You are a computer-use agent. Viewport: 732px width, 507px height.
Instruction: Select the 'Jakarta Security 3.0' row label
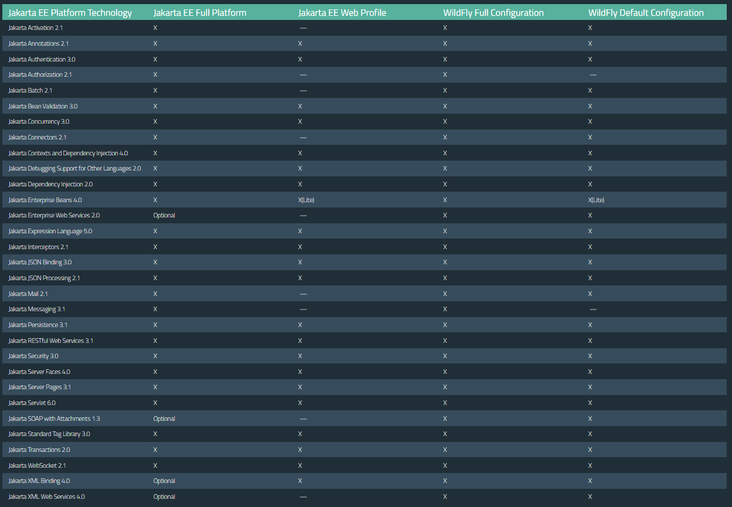pos(33,356)
